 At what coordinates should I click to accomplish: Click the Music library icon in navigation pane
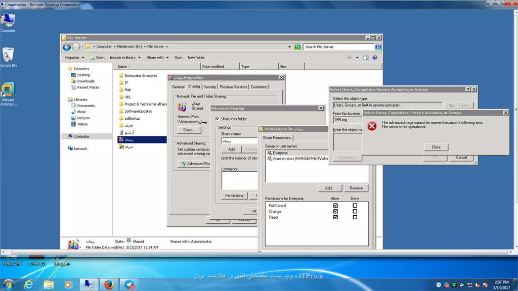pyautogui.click(x=73, y=112)
